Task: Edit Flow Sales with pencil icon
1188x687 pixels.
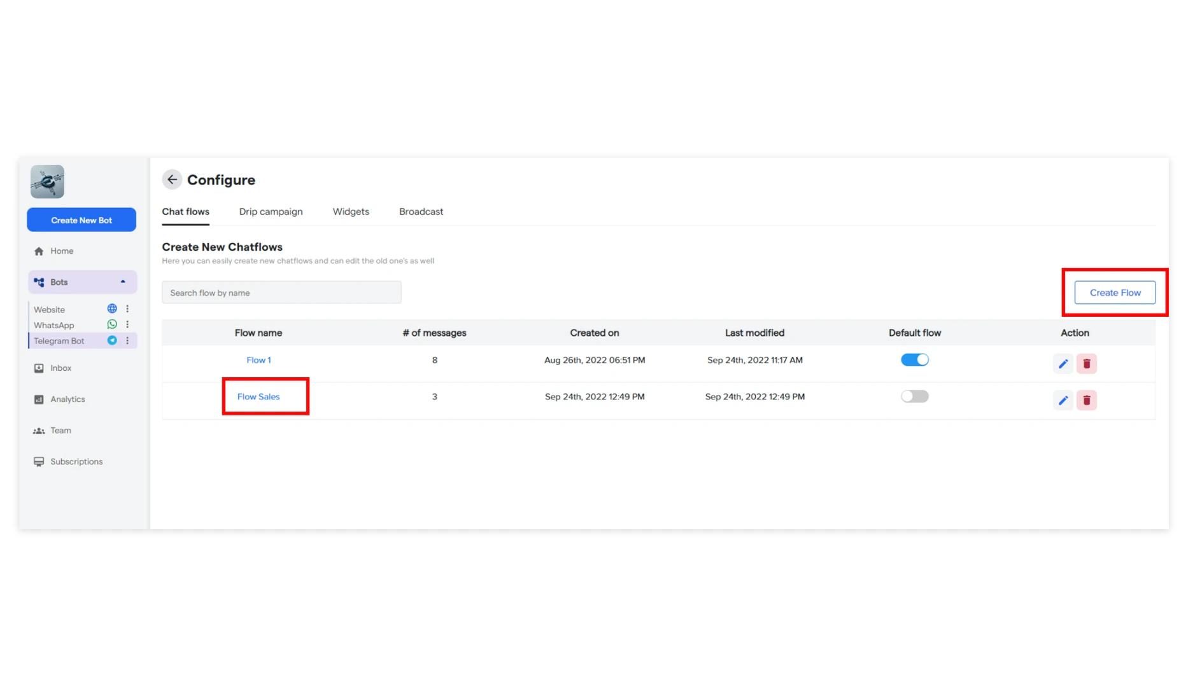Action: (x=1063, y=400)
